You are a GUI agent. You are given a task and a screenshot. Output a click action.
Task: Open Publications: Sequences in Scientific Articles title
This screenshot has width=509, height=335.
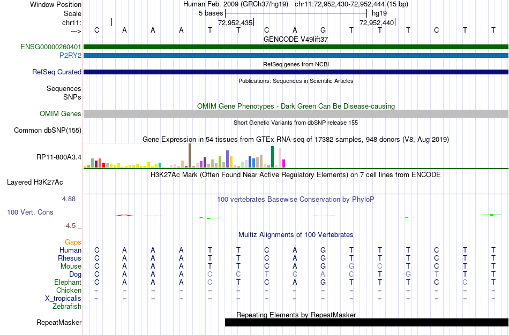coord(296,81)
